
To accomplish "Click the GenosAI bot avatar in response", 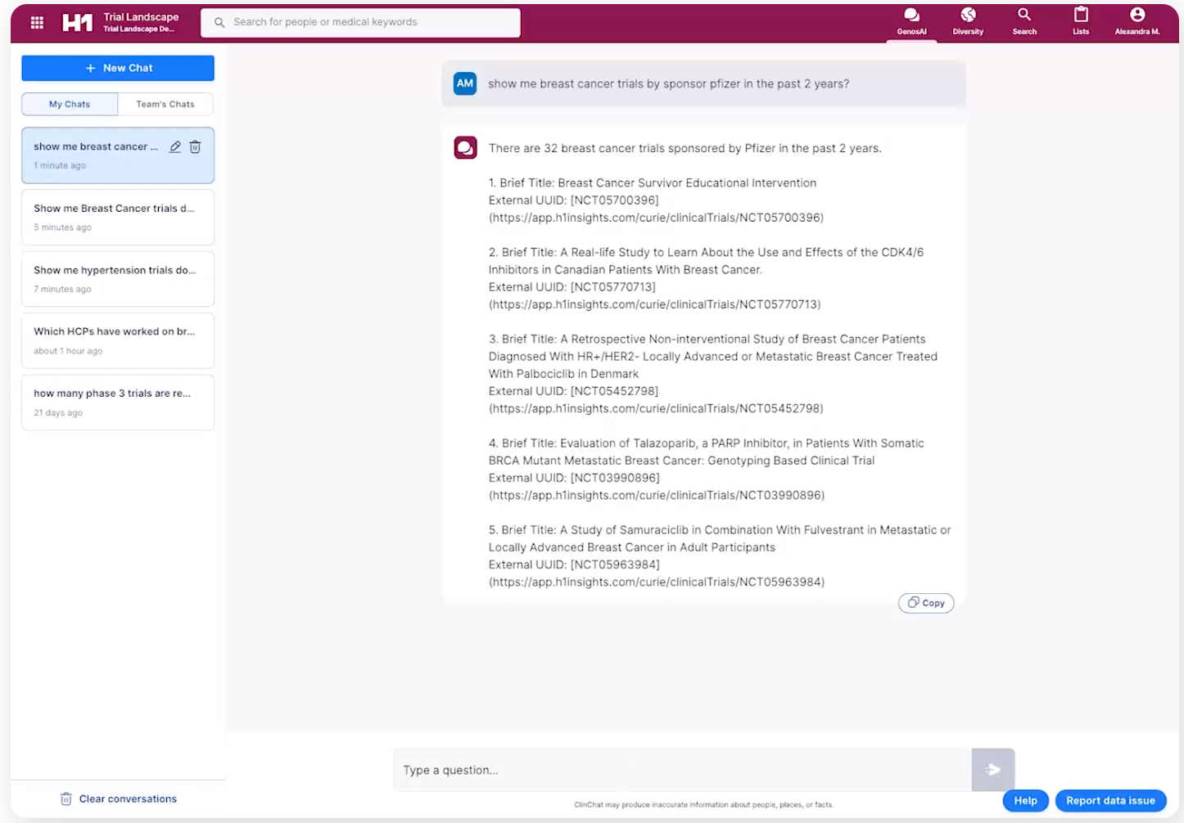I will coord(466,148).
